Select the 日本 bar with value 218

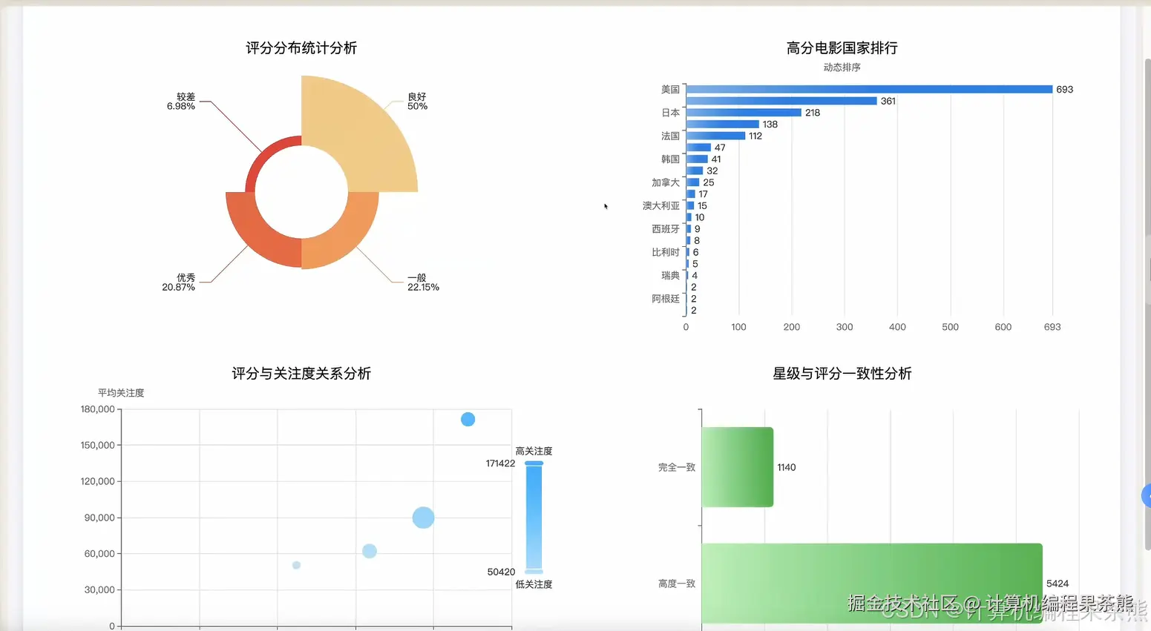742,113
